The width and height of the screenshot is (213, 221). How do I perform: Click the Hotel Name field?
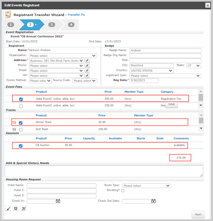(x=61, y=185)
